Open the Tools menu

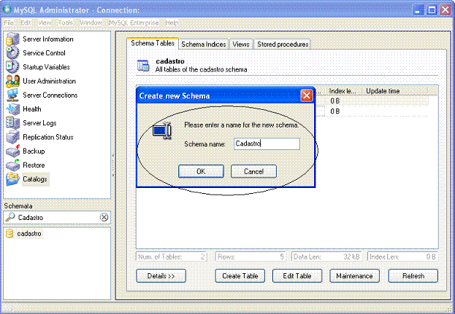click(x=65, y=23)
